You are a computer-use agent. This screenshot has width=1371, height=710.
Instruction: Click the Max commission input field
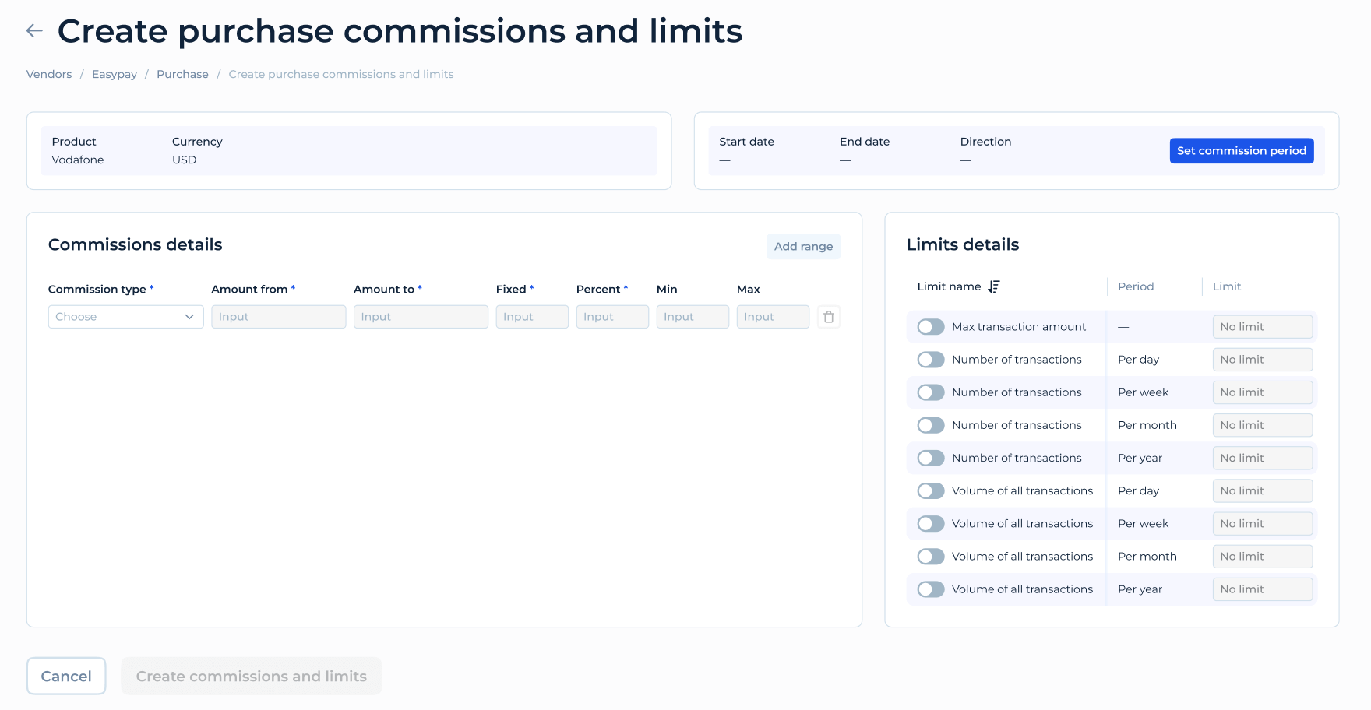tap(772, 317)
